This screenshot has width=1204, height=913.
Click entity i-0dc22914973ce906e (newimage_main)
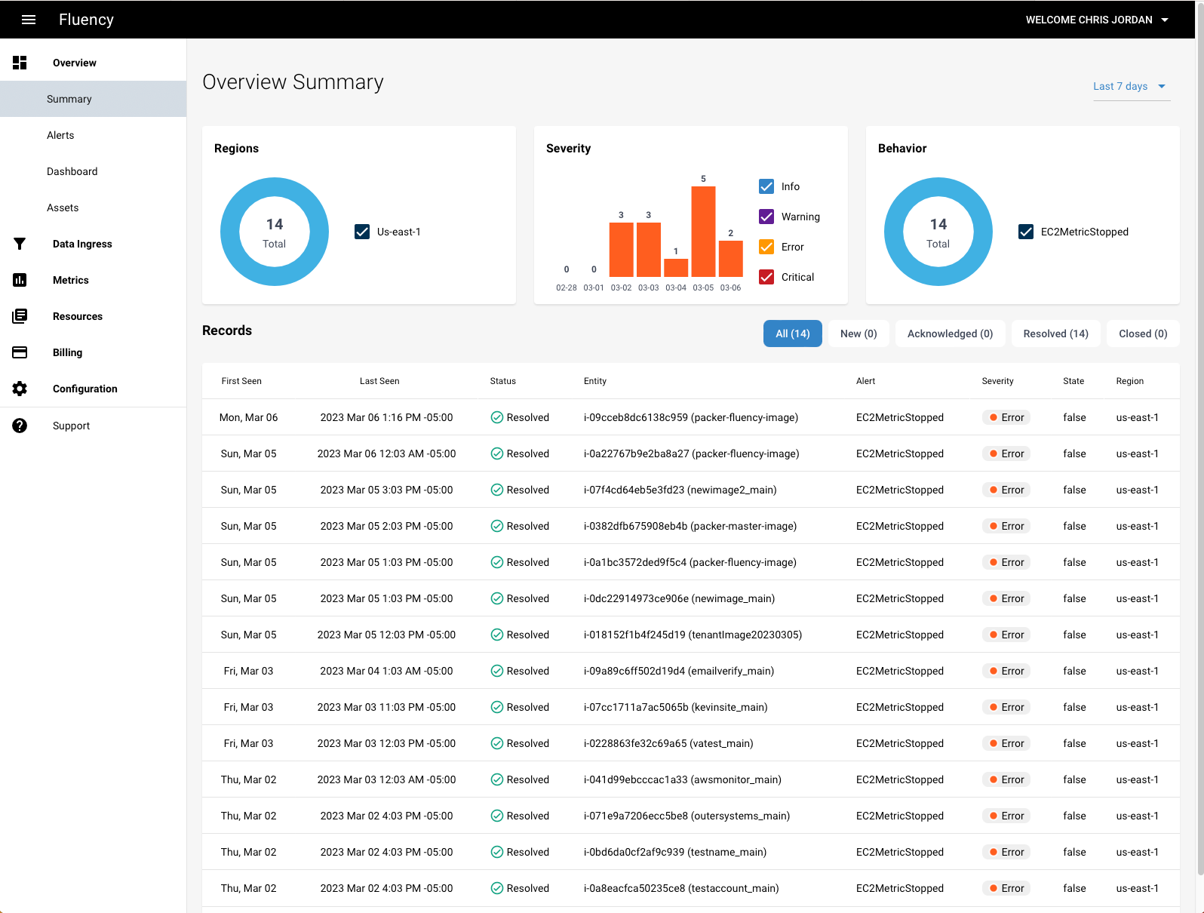(x=679, y=598)
